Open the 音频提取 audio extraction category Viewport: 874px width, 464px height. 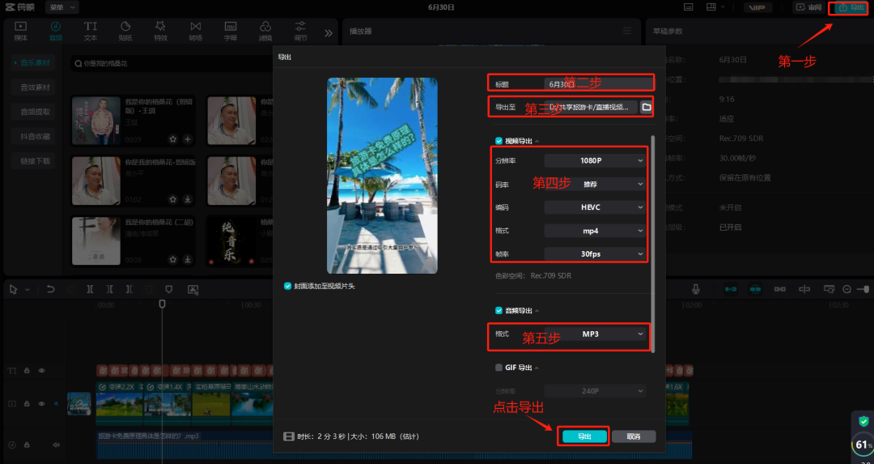[x=35, y=112]
